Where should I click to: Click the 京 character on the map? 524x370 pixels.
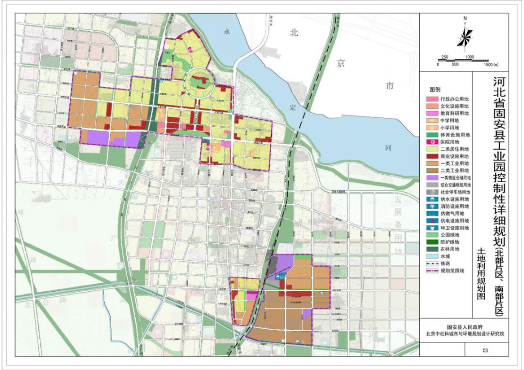click(x=341, y=63)
